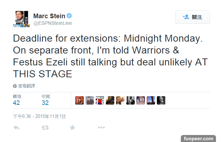Click the @ESPNSteinLine handle

52,23
